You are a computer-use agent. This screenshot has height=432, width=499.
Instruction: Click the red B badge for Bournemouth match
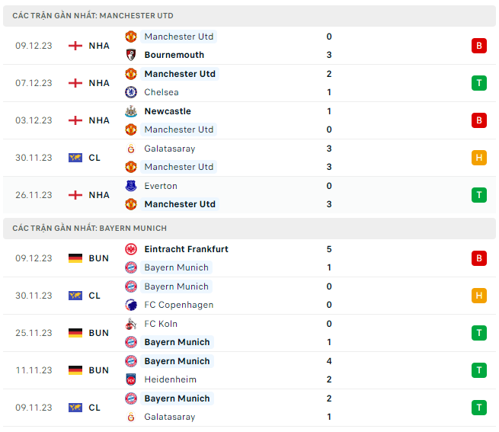coord(478,46)
